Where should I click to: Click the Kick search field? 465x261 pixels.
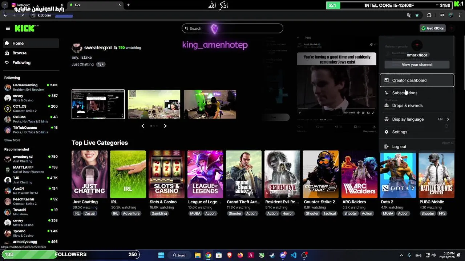click(x=232, y=28)
